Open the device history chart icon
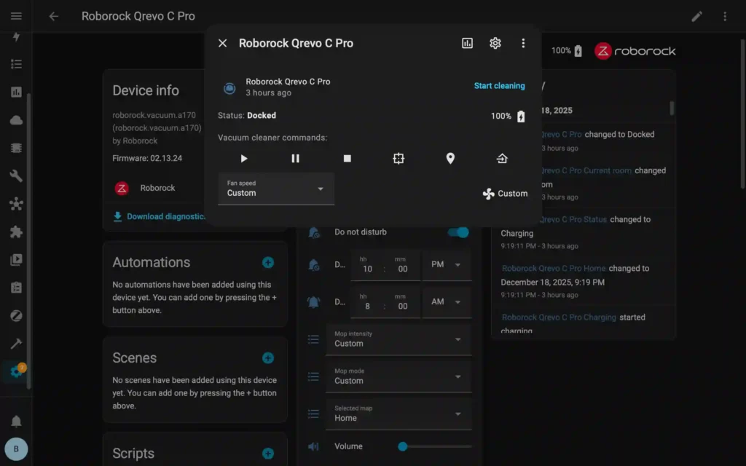The width and height of the screenshot is (746, 466). point(467,43)
